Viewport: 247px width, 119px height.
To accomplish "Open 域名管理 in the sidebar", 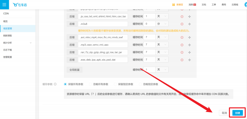I will [18, 28].
